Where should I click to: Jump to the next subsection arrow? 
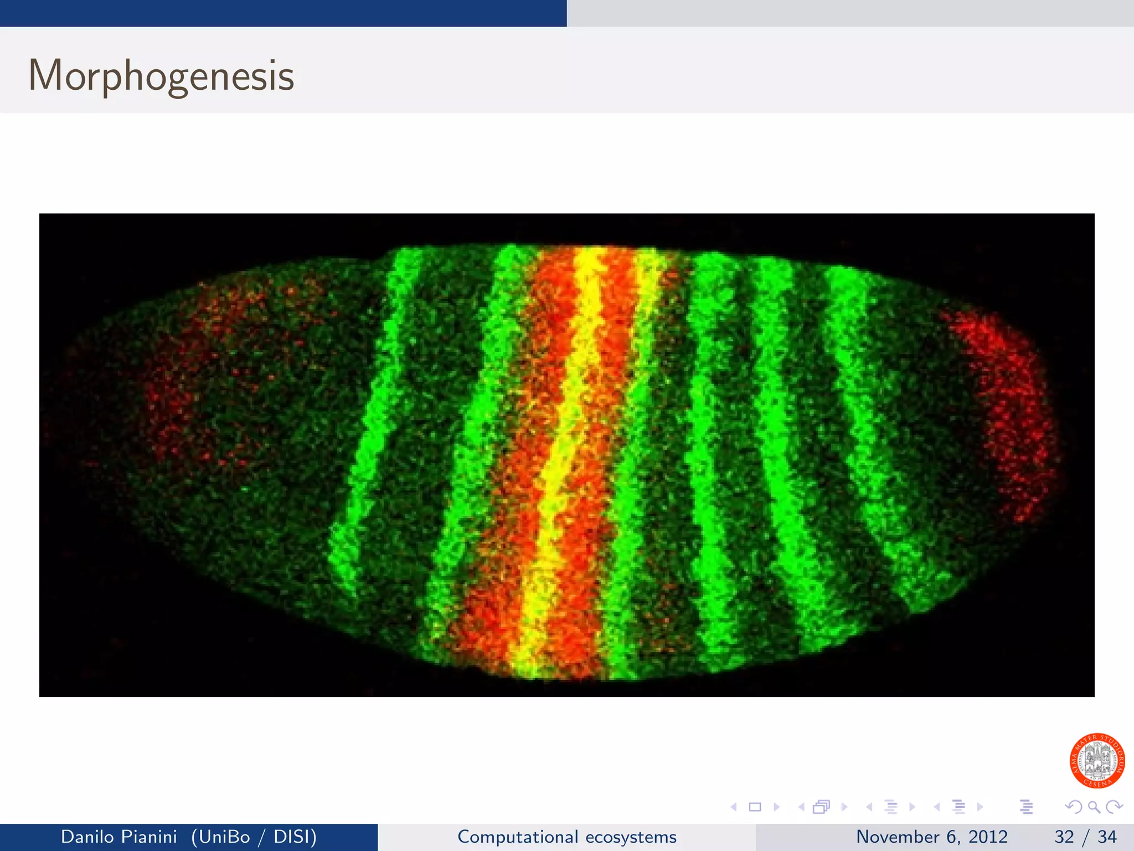pyautogui.click(x=912, y=807)
